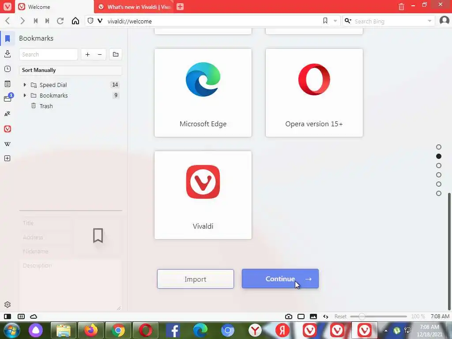452x339 pixels.
Task: Click the Fast Forward button
Action: pos(47,21)
